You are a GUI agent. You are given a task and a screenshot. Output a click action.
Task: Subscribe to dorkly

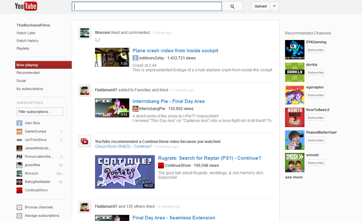(x=315, y=72)
